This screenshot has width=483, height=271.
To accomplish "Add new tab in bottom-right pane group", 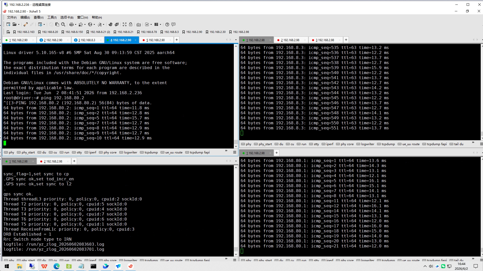I will pos(276,153).
